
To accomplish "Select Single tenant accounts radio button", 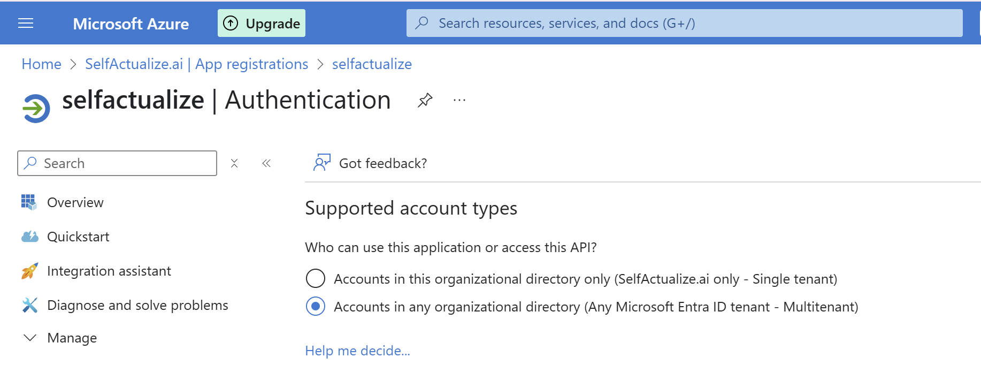I will (316, 279).
